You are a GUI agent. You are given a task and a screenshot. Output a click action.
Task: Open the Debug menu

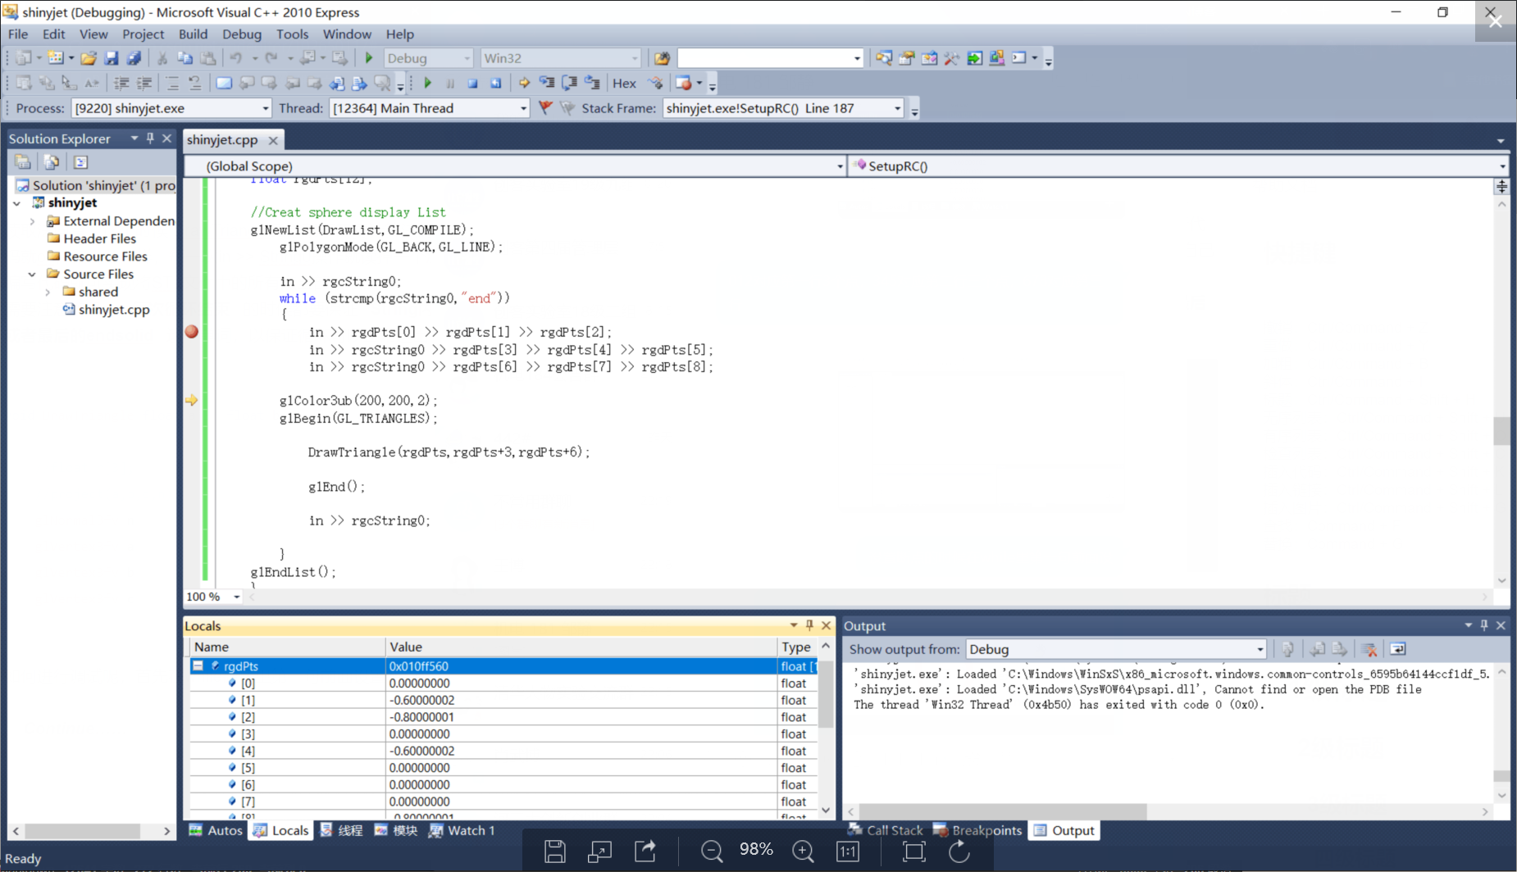pyautogui.click(x=242, y=34)
